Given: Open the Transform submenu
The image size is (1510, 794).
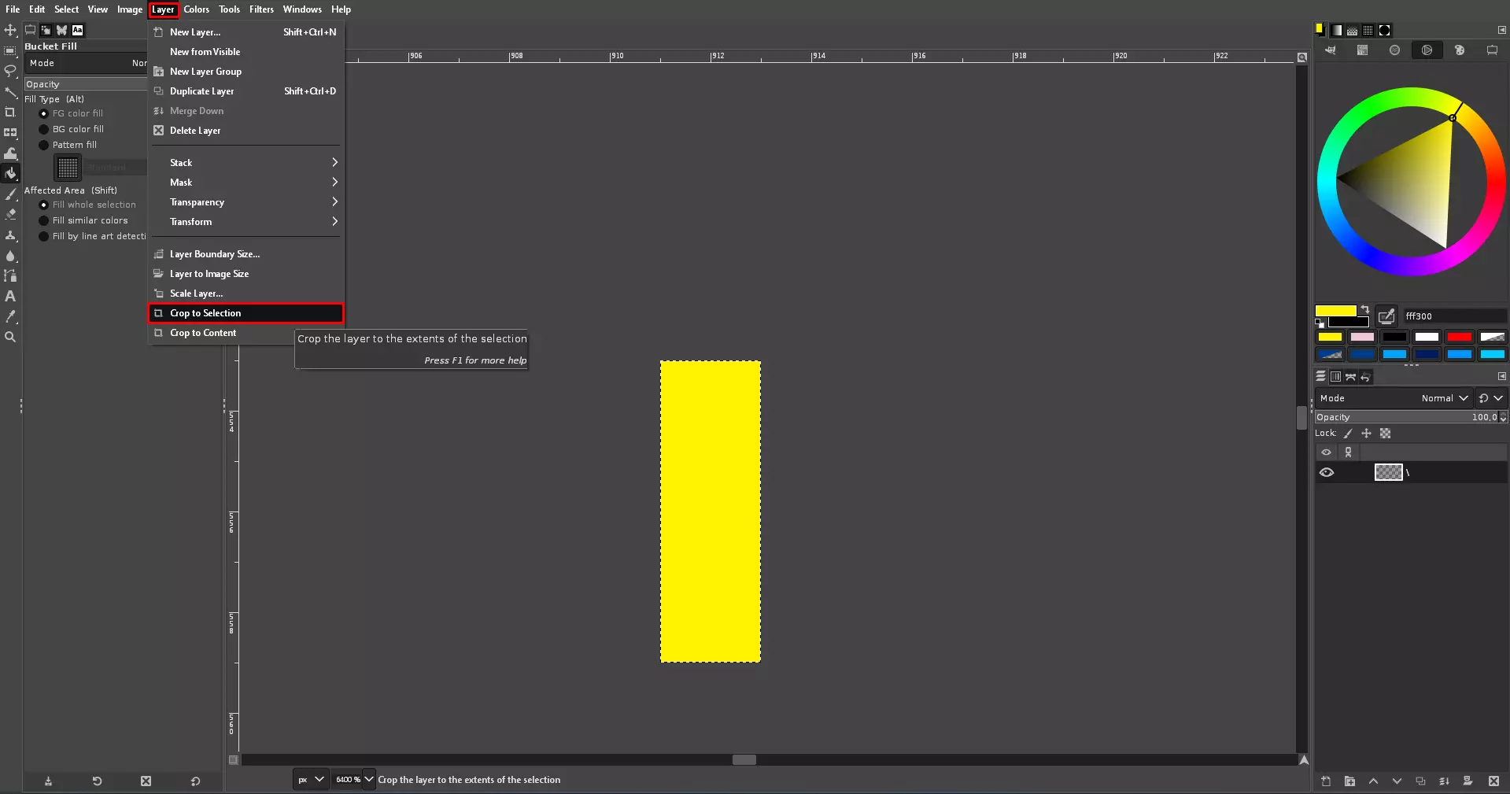Looking at the screenshot, I should pos(247,222).
